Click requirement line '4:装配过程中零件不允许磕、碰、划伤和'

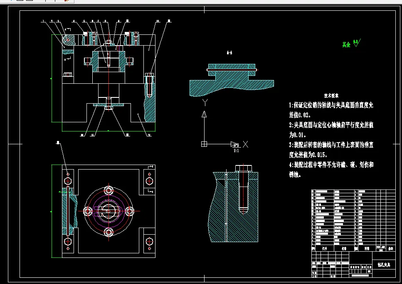click(x=331, y=165)
